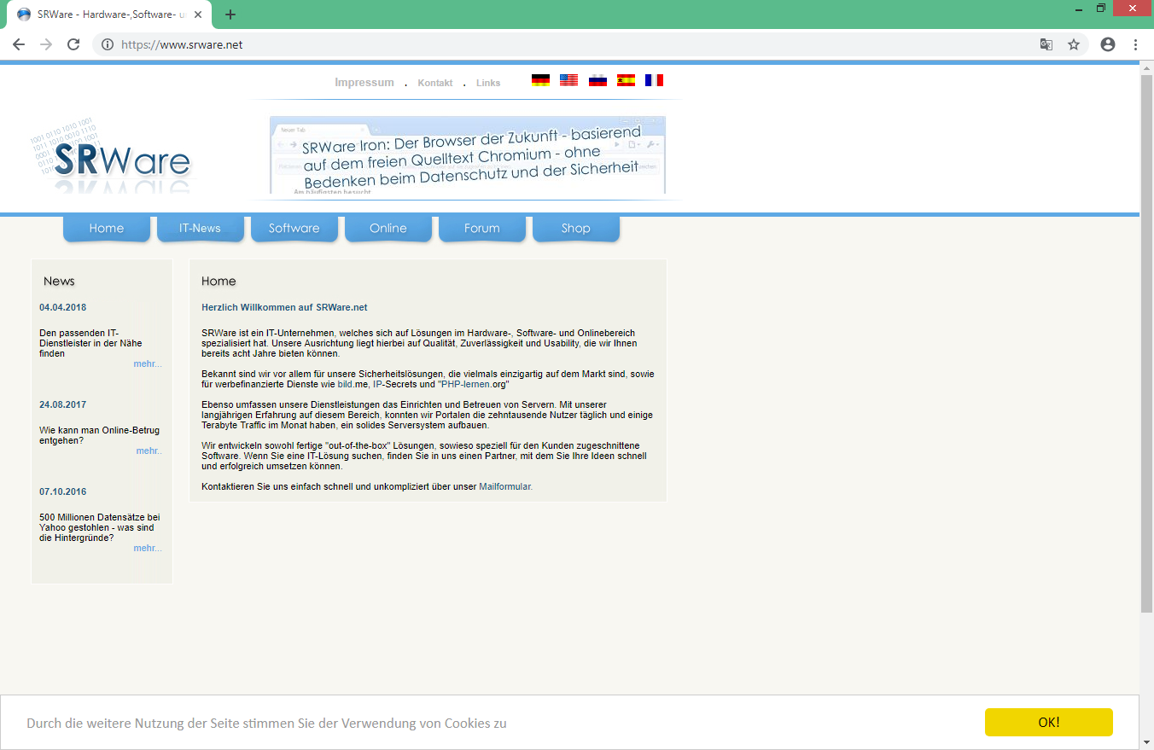This screenshot has width=1154, height=750.
Task: Open the Forum navigation tab
Action: [482, 228]
